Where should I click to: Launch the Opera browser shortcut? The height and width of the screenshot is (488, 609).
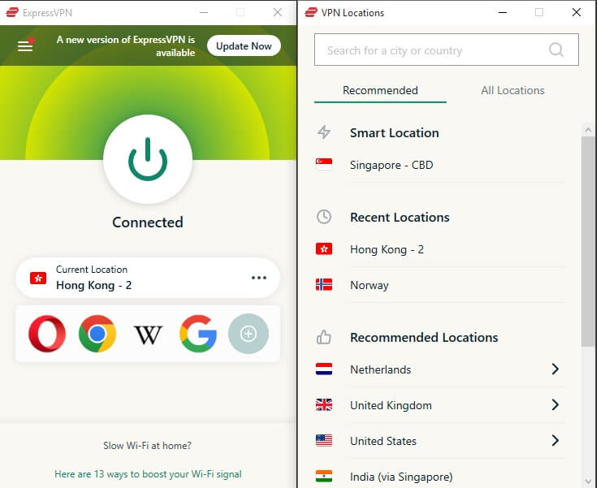[x=47, y=334]
